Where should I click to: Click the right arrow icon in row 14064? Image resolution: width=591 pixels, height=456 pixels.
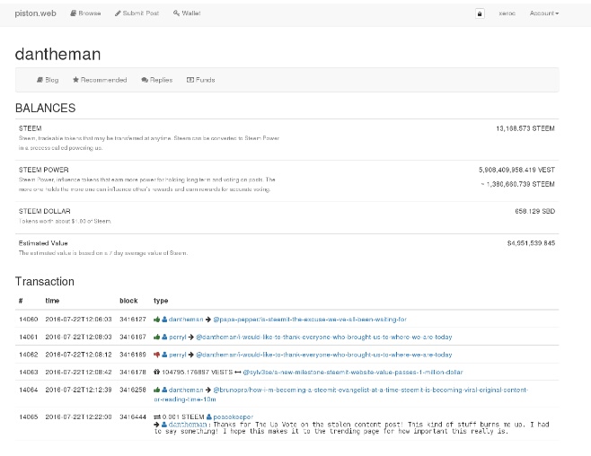pos(208,390)
